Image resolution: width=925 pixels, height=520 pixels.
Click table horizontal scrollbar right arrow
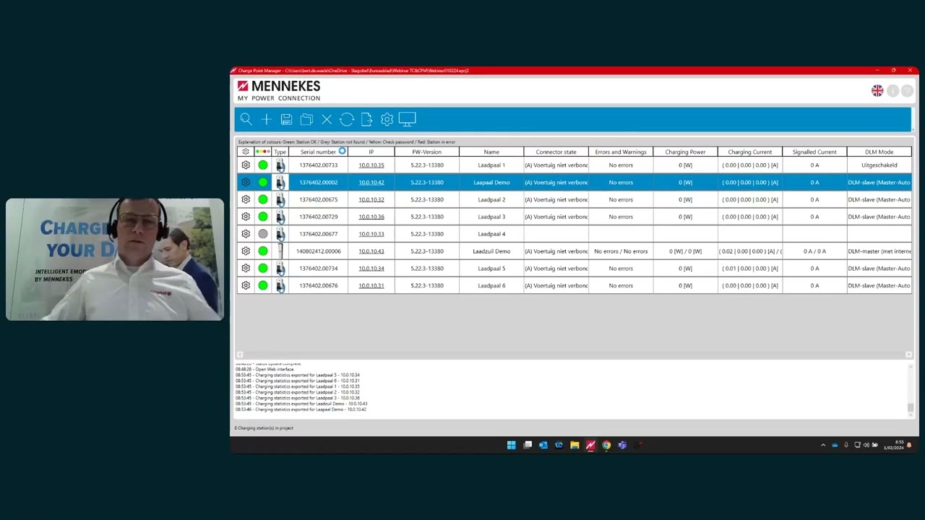tap(908, 355)
